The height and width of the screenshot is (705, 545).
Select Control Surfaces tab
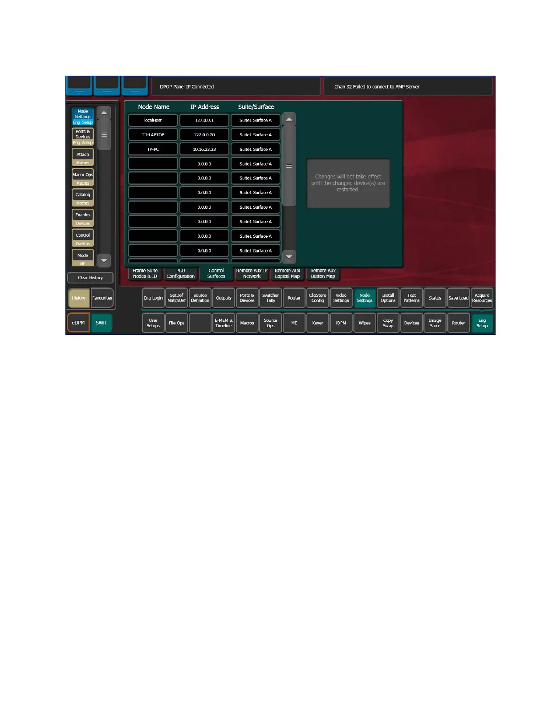(216, 273)
